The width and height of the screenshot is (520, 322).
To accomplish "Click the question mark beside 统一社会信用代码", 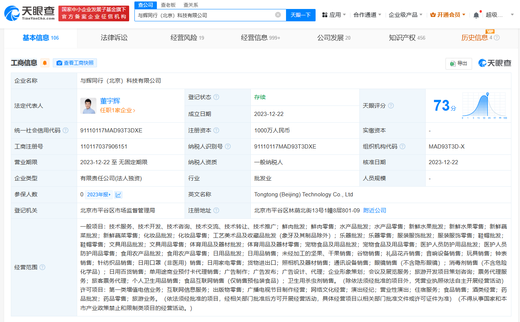I will [66, 130].
